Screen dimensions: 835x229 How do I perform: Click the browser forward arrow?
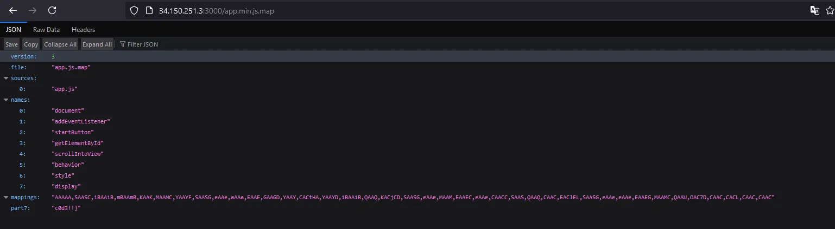point(33,10)
